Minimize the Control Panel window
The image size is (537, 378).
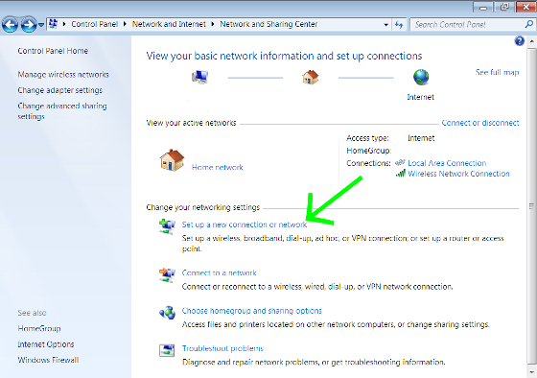[483, 7]
